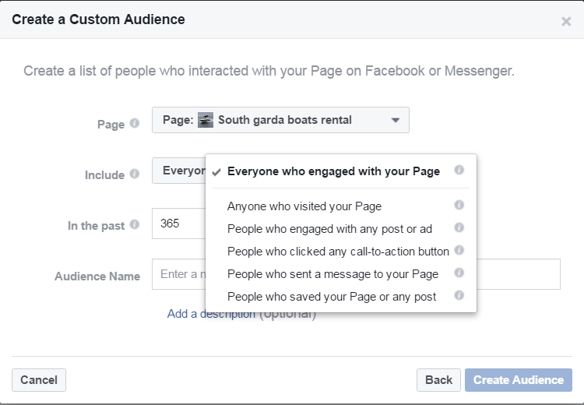Select Everyone who engaged with your Page

(x=340, y=171)
